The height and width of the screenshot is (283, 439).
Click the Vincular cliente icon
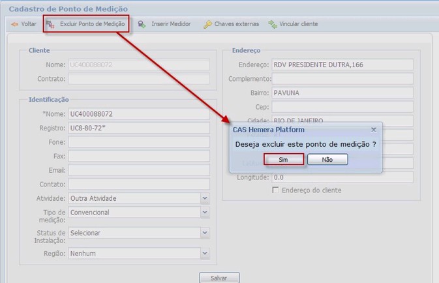tap(273, 24)
